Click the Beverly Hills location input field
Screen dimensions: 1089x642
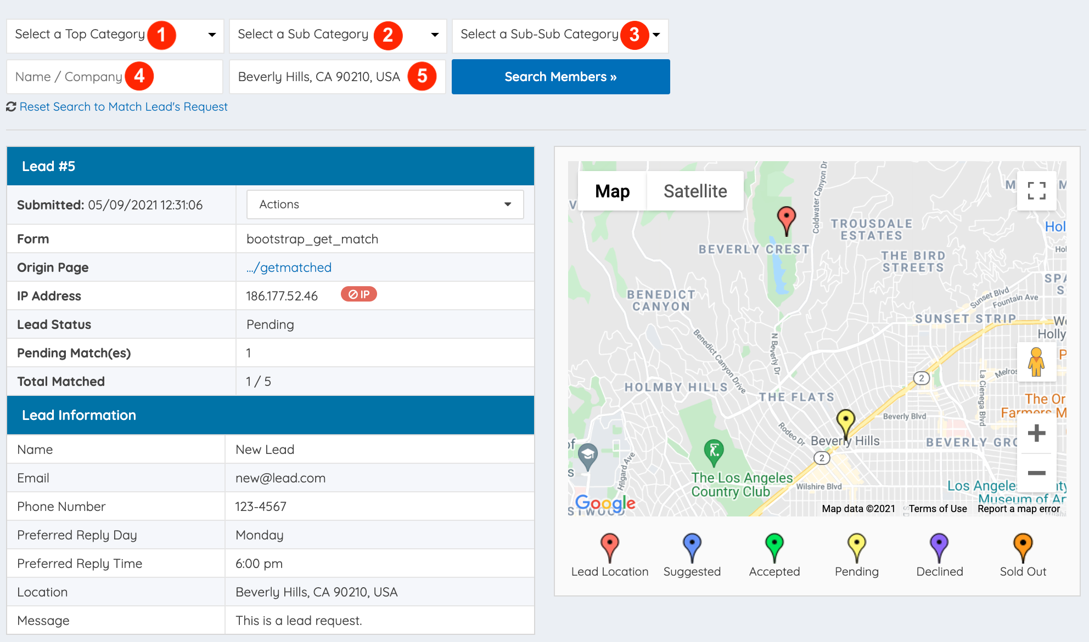(x=318, y=77)
